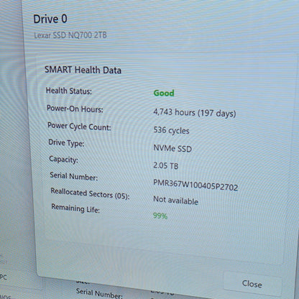Select the "2.05 TB" capacity value

coord(166,165)
